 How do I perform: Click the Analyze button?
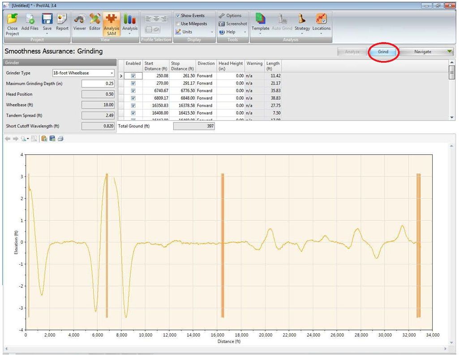pyautogui.click(x=352, y=52)
